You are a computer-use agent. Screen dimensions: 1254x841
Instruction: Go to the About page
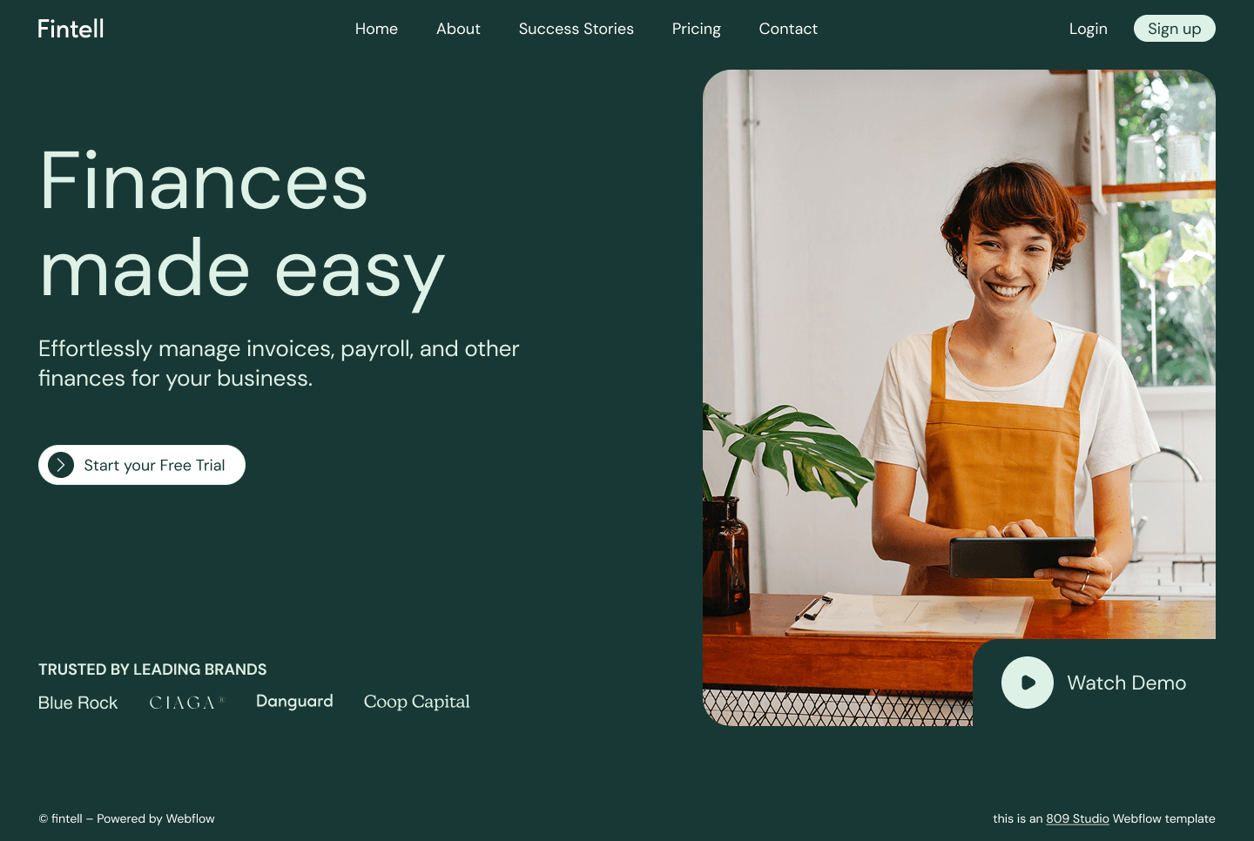[x=458, y=29]
